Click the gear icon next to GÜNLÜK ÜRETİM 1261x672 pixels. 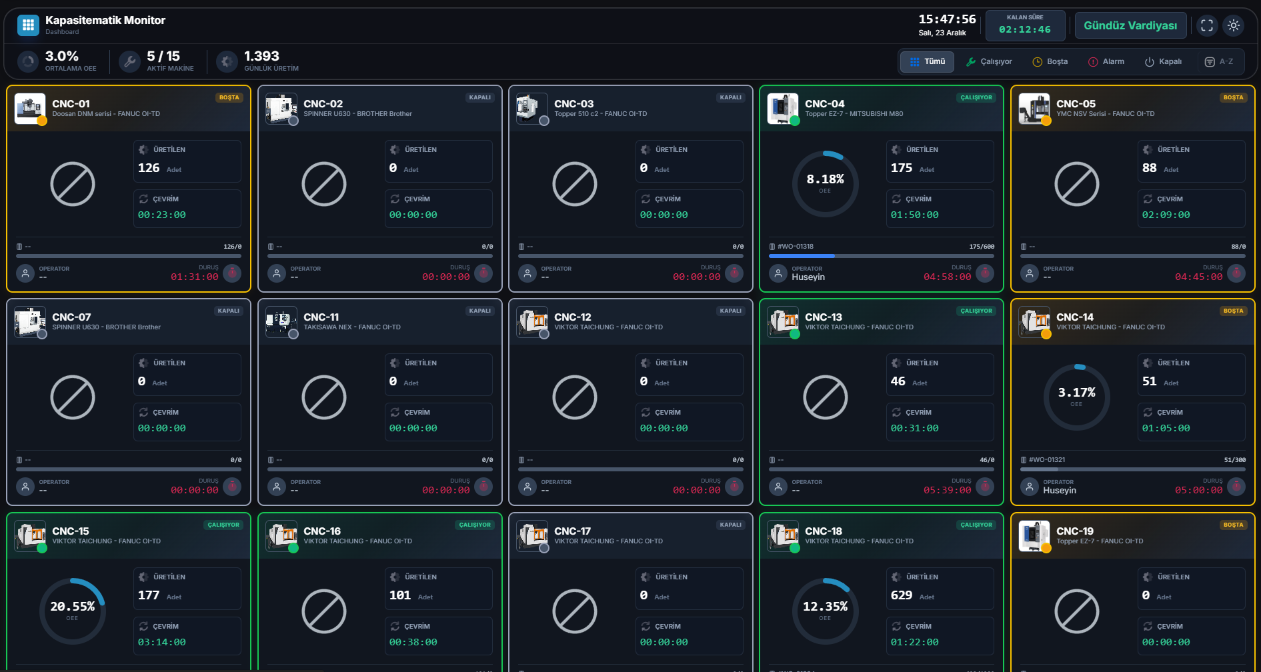[x=227, y=61]
